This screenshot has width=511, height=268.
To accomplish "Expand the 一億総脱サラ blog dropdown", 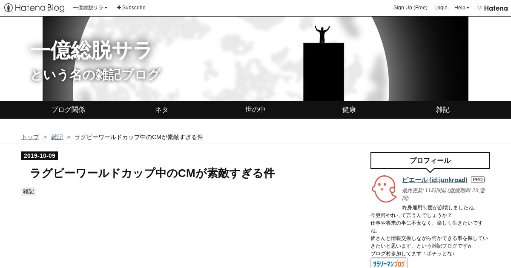I will 90,8.
